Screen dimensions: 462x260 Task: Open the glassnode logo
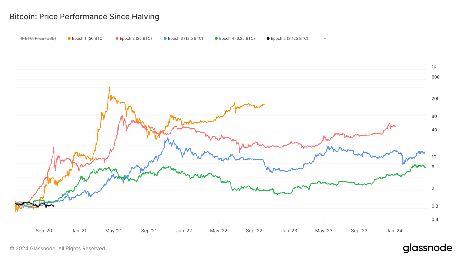pyautogui.click(x=427, y=248)
